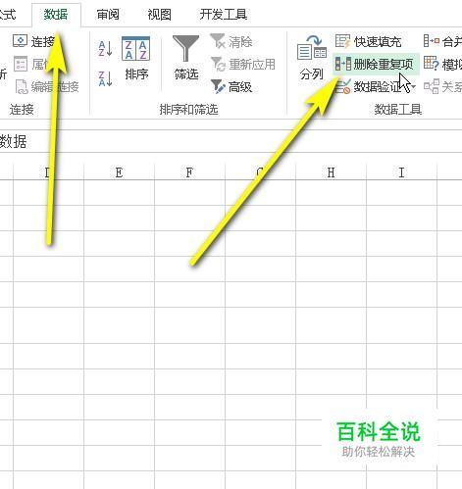Click the greyed 属性 properties icon

coord(21,64)
